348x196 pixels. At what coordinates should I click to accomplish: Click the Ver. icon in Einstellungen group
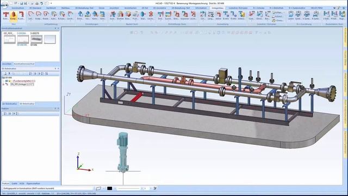pyautogui.click(x=88, y=16)
